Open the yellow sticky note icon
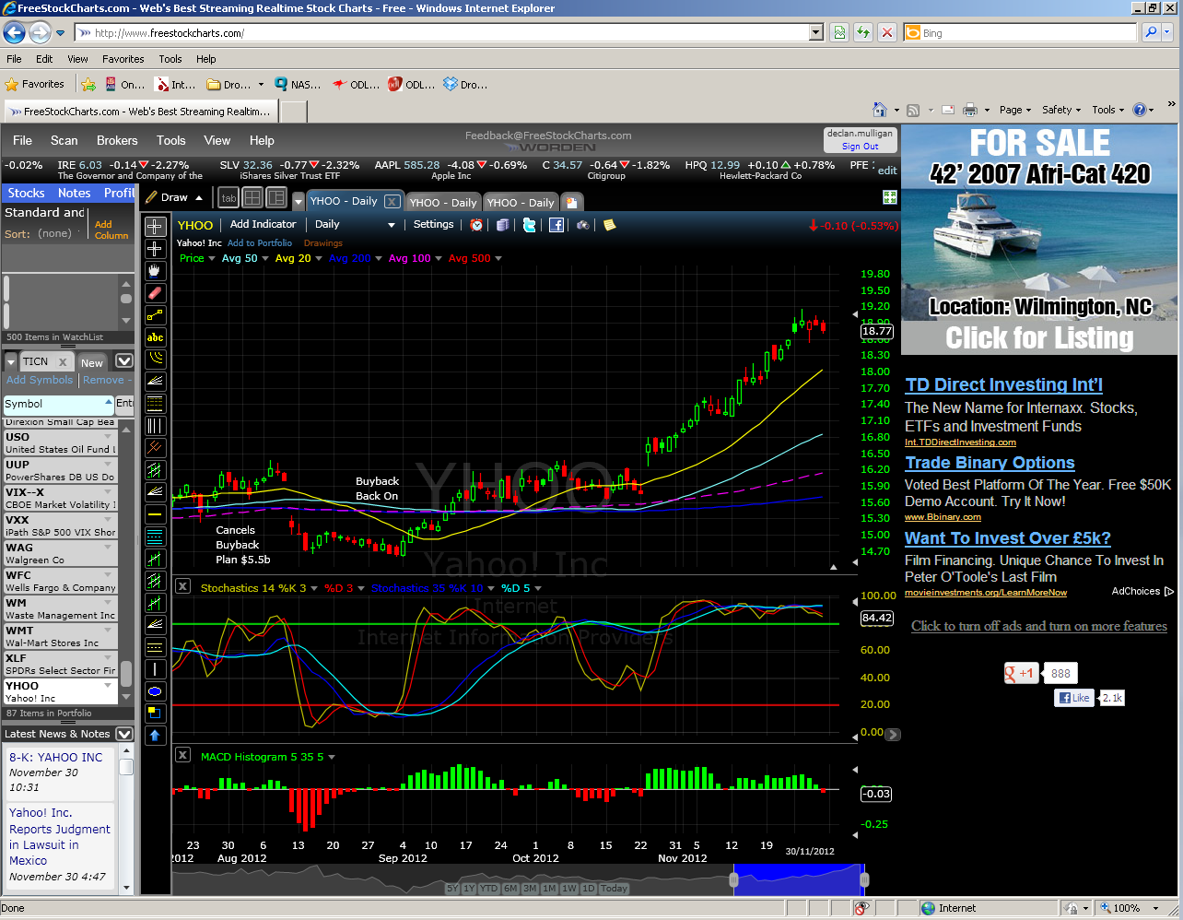The image size is (1183, 920). click(x=609, y=225)
